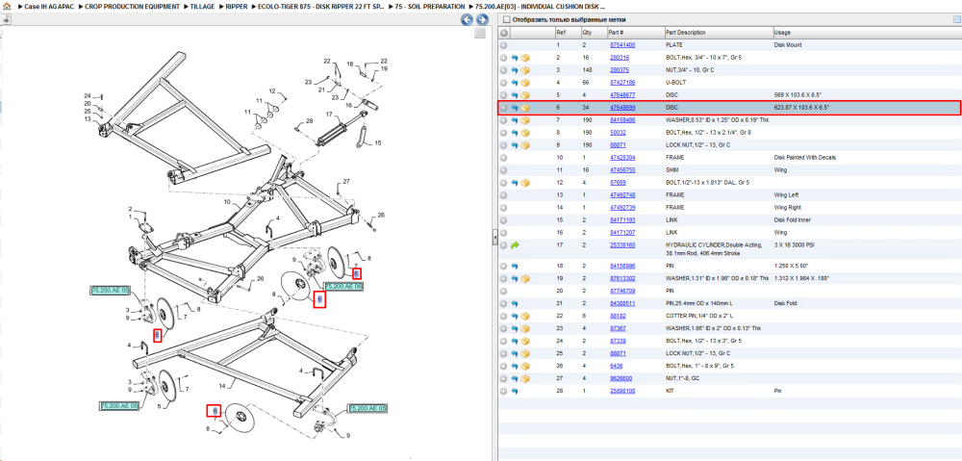The image size is (962, 461).
Task: Click callout 17 on the cylinder diagram
Action: [329, 115]
